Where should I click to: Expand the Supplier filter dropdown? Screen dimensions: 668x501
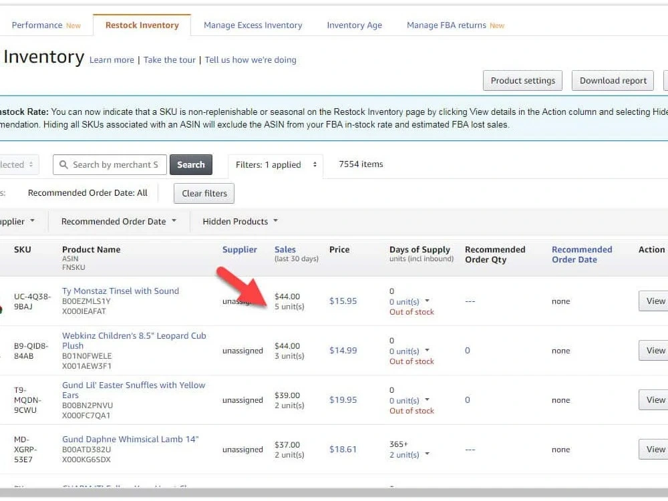pos(17,222)
